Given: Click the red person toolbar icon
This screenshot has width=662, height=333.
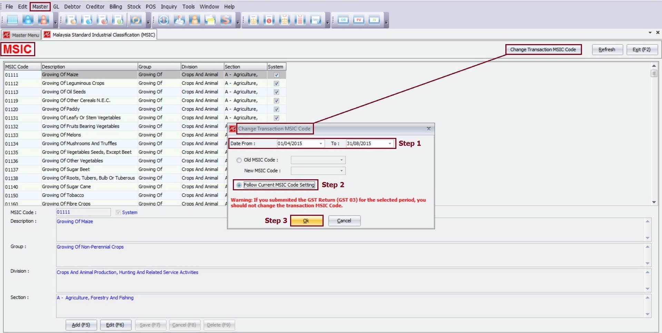Looking at the screenshot, I should tap(43, 20).
